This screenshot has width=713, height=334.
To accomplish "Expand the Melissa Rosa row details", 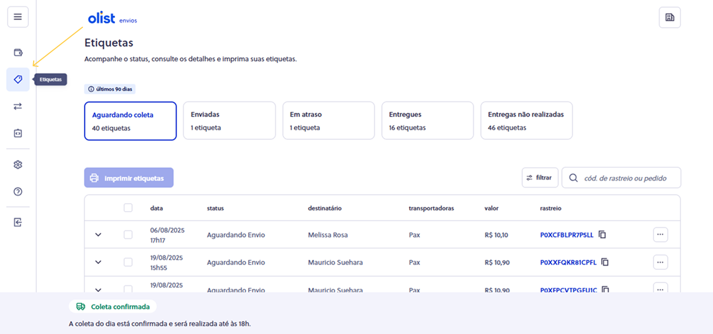I will pyautogui.click(x=98, y=235).
